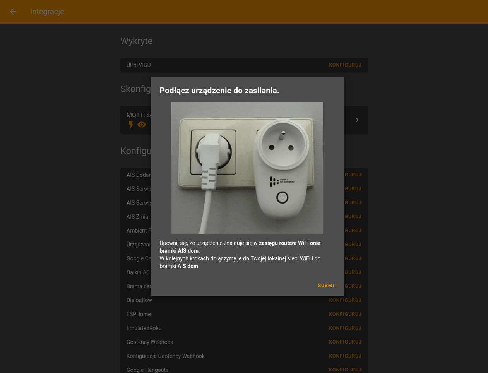Screen dimensions: 488x373
Task: Click the UPnP/IGD label
Action: point(139,65)
